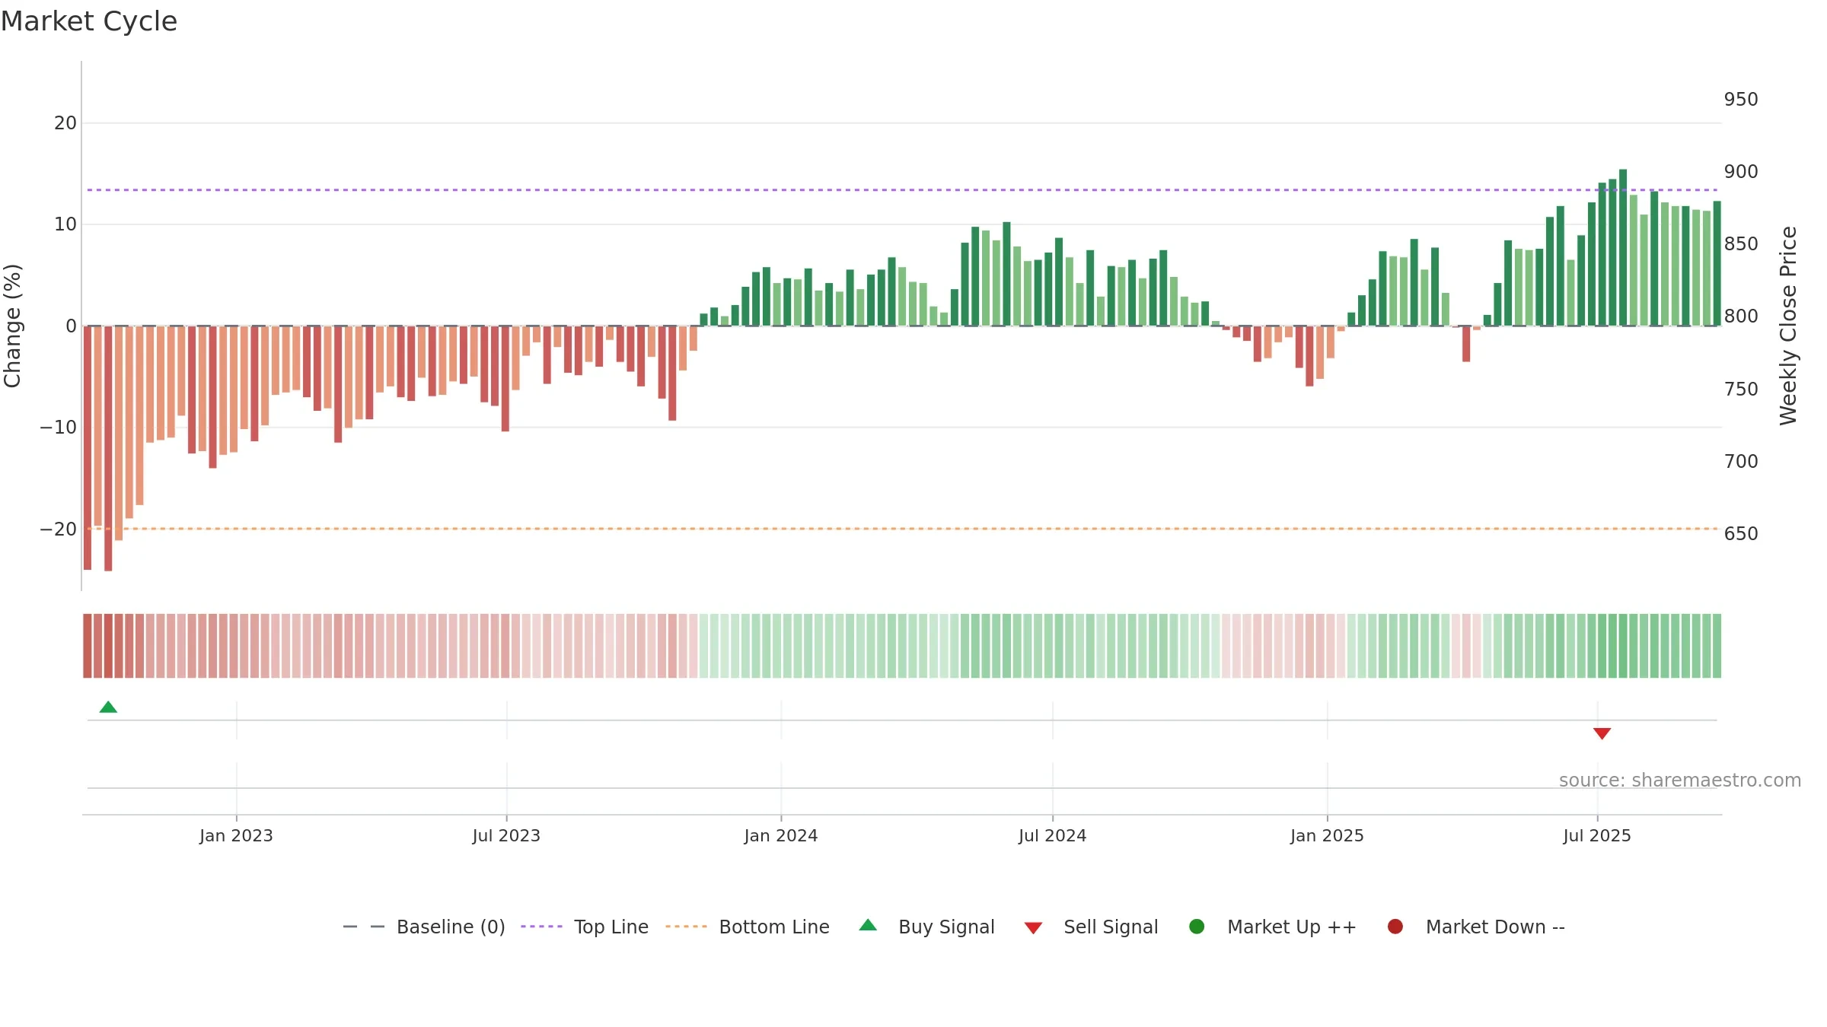Click the 950 price axis tick

click(x=1741, y=100)
